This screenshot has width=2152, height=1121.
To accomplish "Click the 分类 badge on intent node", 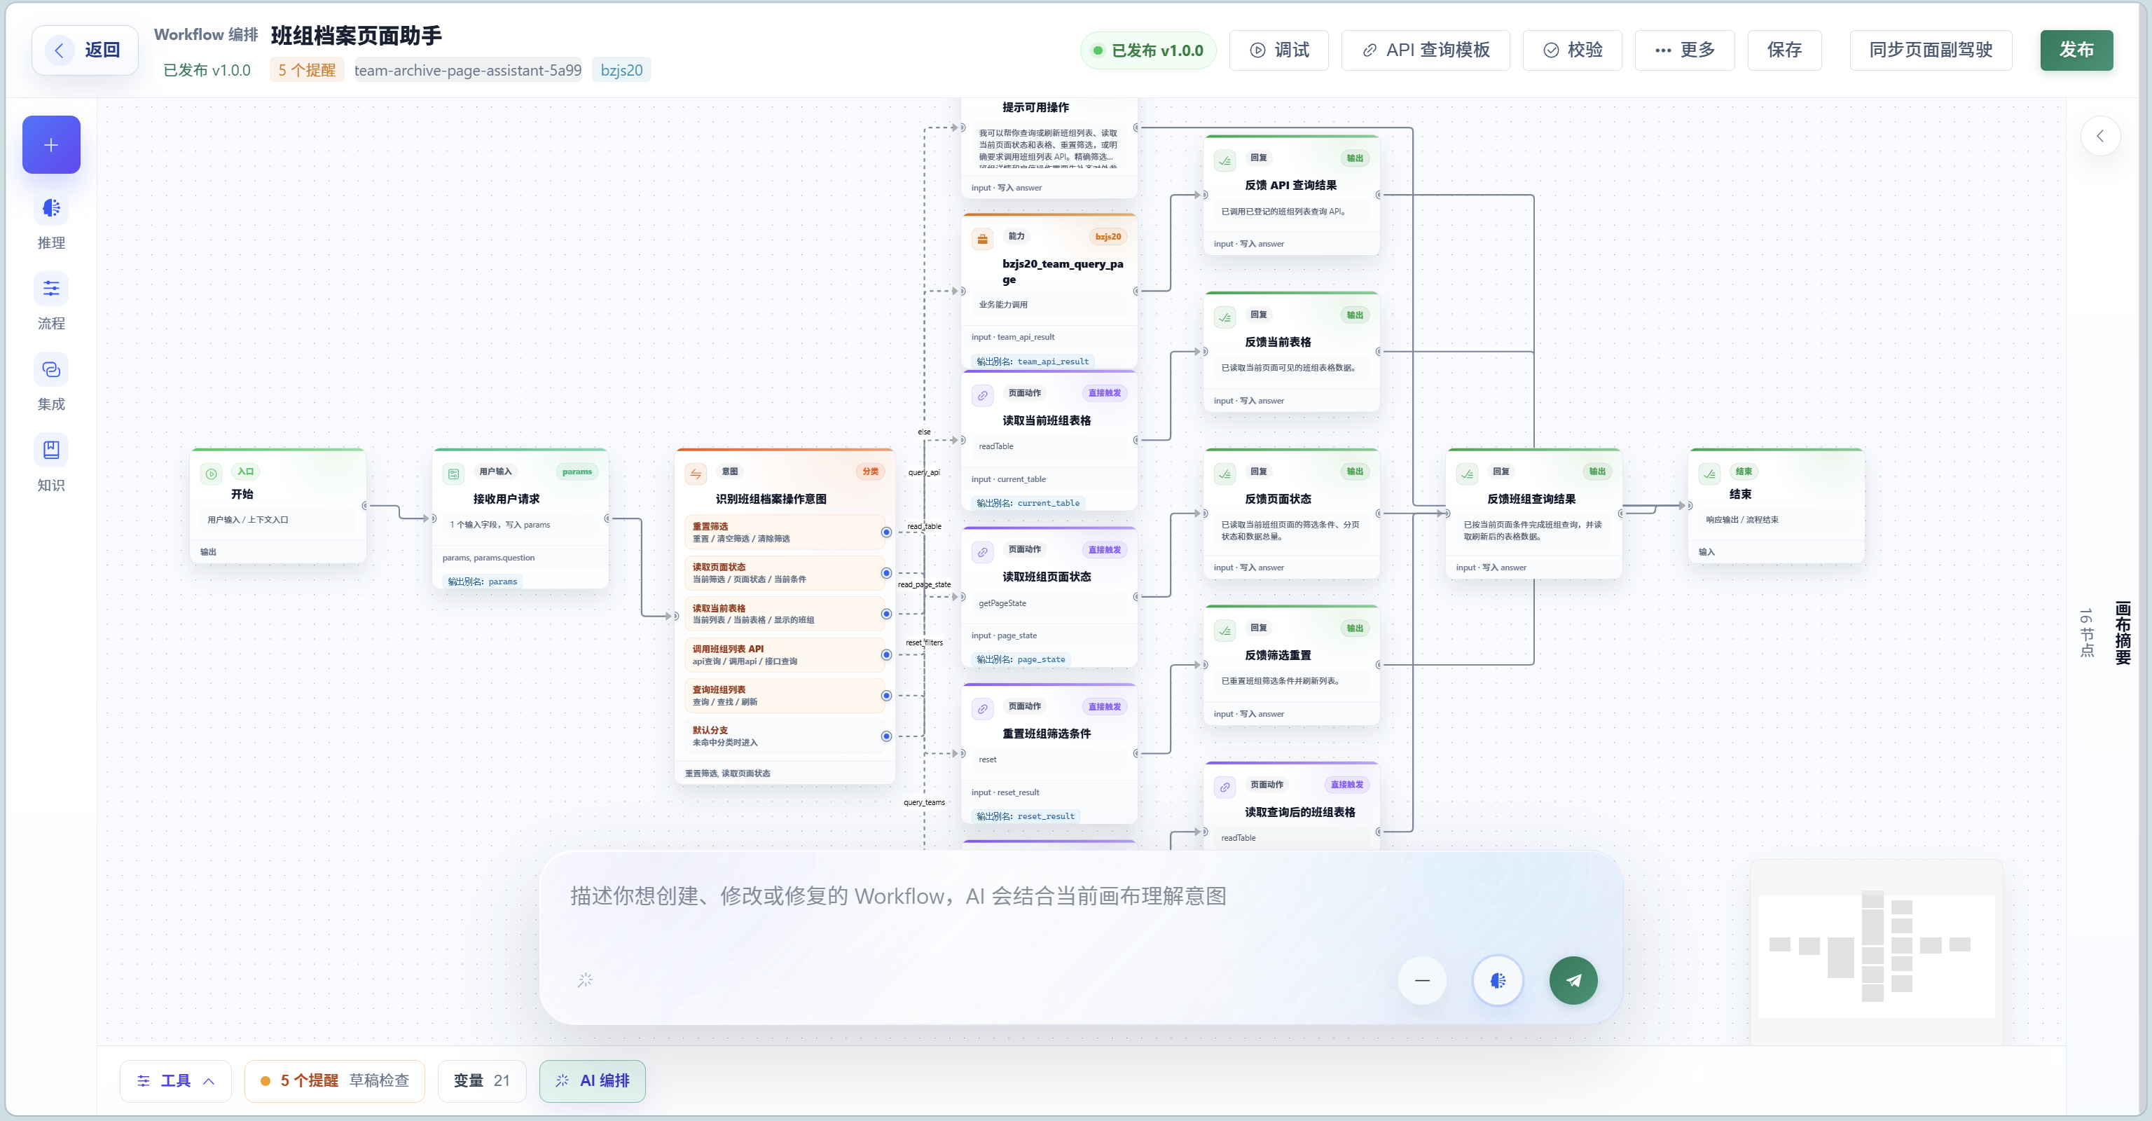I will [x=871, y=471].
